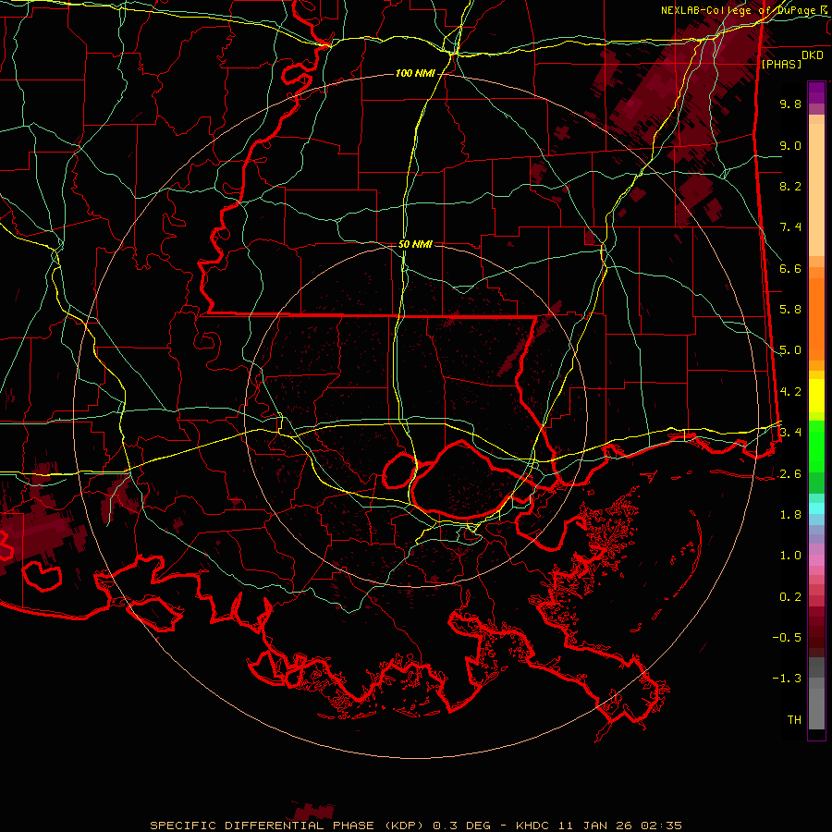This screenshot has height=832, width=832.
Task: Click the 9.8 value on the color scale
Action: pyautogui.click(x=790, y=104)
